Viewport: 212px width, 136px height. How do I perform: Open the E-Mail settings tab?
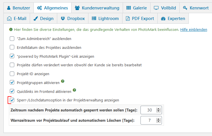point(17,19)
